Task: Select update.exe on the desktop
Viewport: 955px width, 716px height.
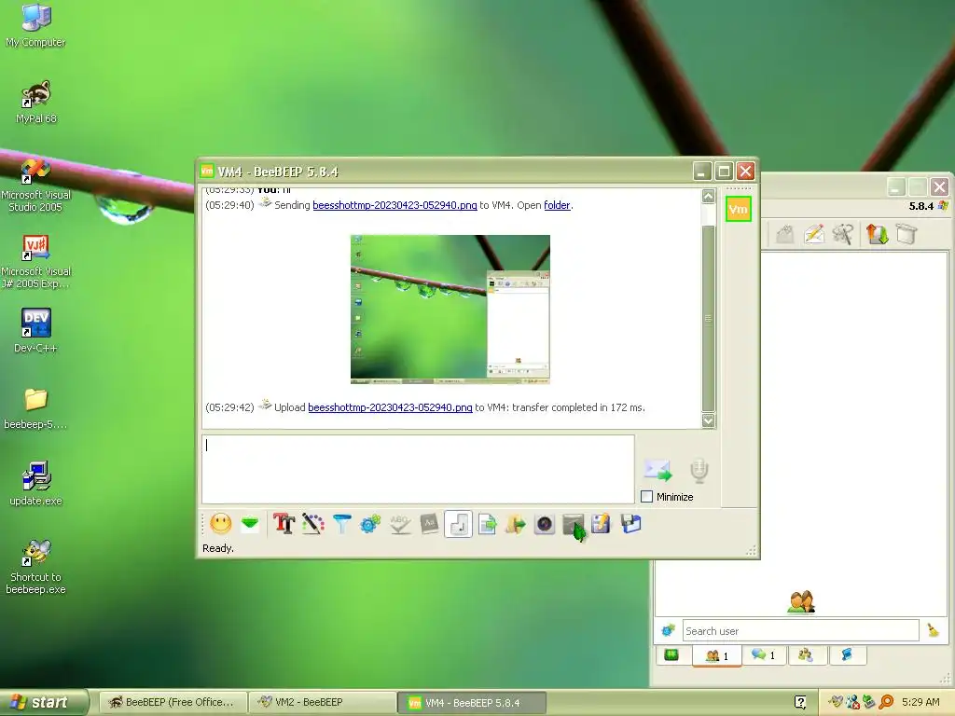Action: [36, 484]
